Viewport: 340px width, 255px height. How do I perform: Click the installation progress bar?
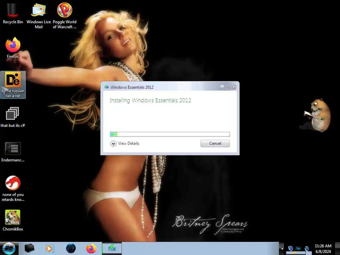pyautogui.click(x=170, y=134)
